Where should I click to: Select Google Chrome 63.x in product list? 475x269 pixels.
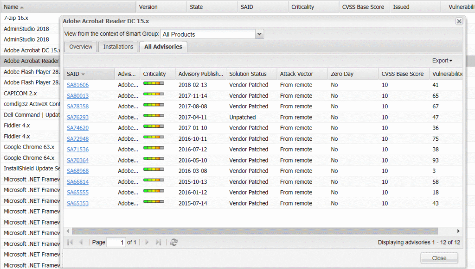[29, 147]
